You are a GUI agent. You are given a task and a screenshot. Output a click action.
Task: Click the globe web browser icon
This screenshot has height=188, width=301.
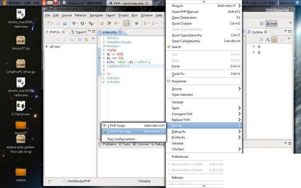[x=136, y=23]
